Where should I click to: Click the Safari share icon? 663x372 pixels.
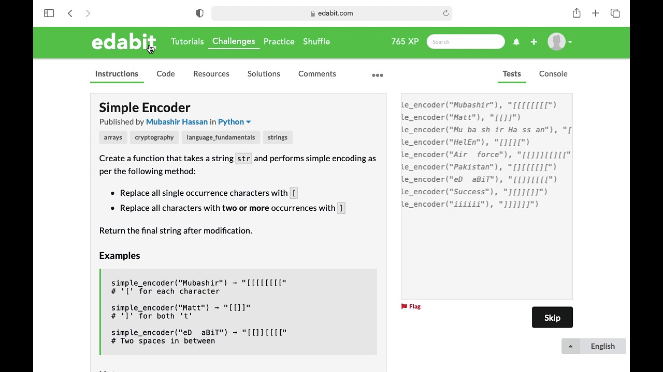tap(576, 13)
